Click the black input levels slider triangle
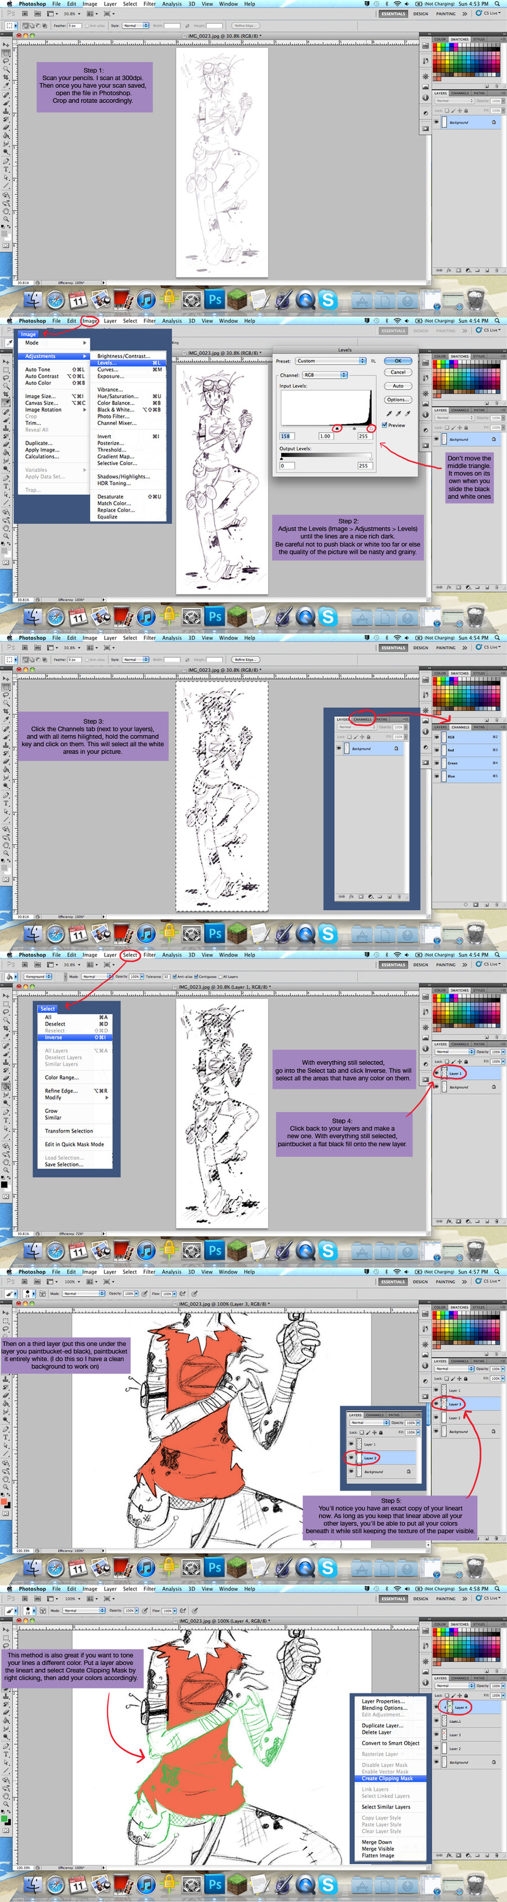The height and width of the screenshot is (1902, 507). (336, 428)
